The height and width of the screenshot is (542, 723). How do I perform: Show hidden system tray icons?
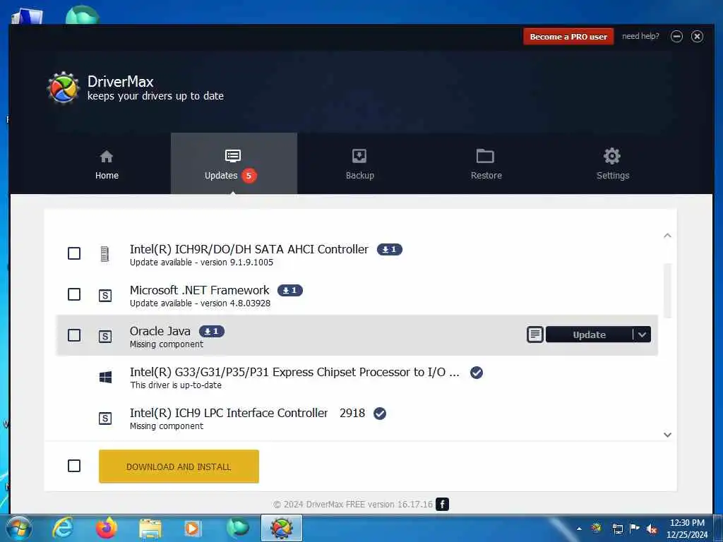[x=579, y=529]
